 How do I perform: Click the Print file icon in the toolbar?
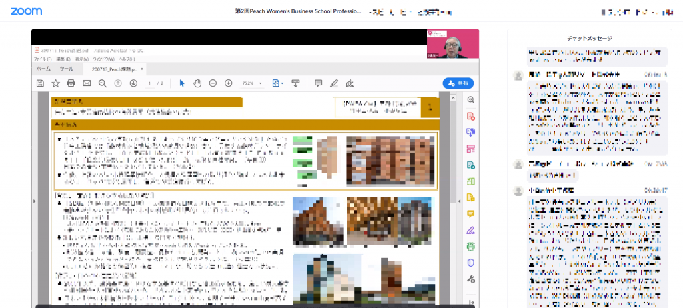click(71, 83)
